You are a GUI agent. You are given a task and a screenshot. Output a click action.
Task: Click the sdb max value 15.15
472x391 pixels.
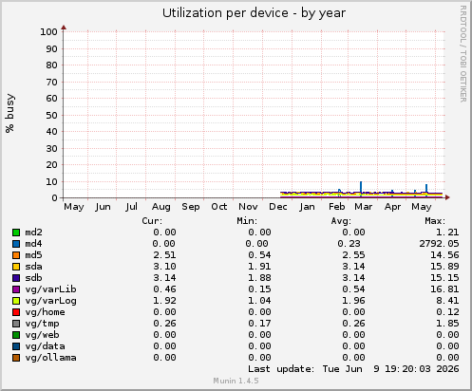click(444, 278)
